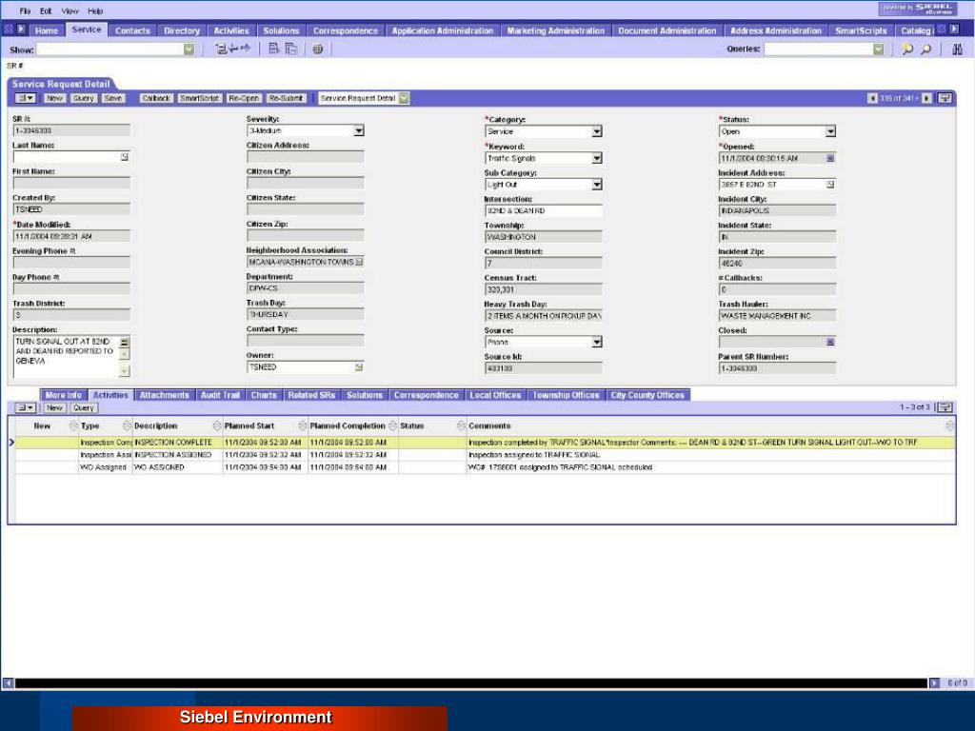This screenshot has height=731, width=975.
Task: Click the second magnifier query icon
Action: pyautogui.click(x=925, y=49)
